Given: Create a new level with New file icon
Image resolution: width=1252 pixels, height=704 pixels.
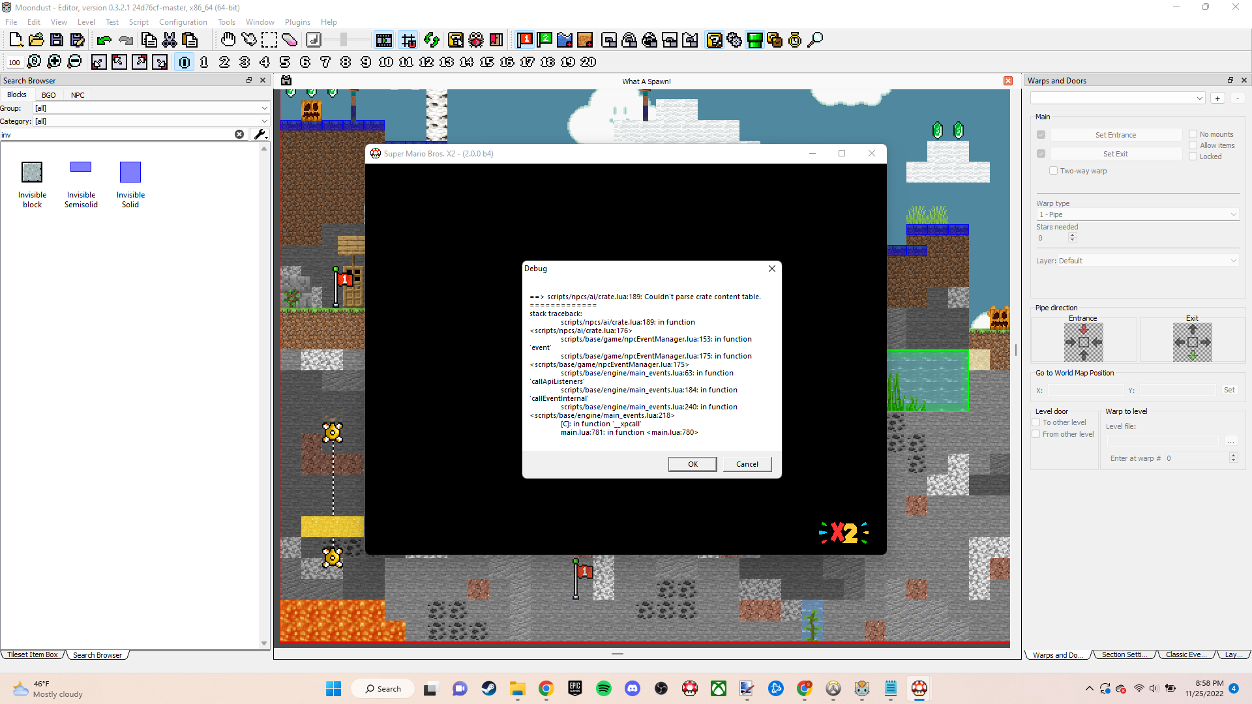Looking at the screenshot, I should point(16,40).
